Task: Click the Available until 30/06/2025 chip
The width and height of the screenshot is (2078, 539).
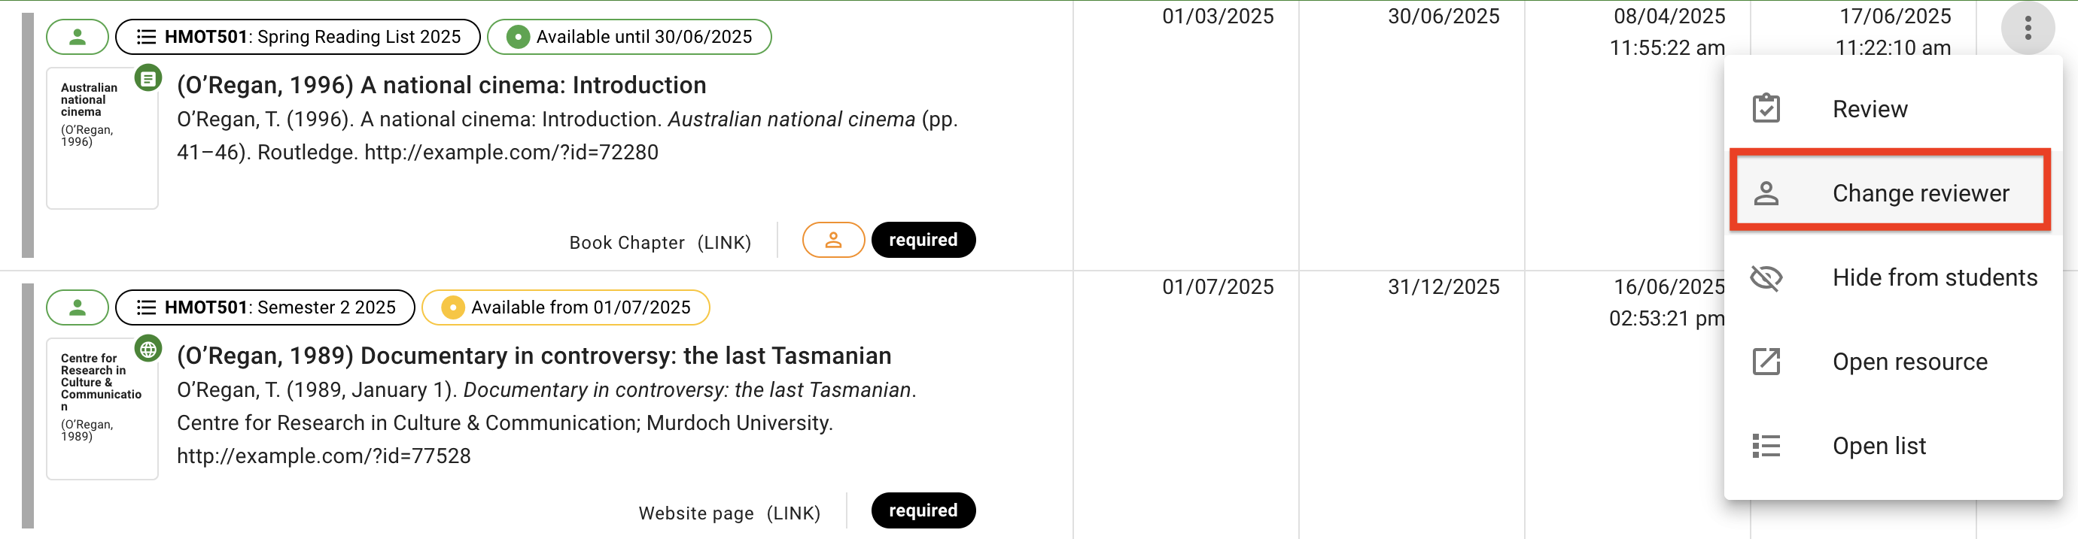Action: (630, 36)
